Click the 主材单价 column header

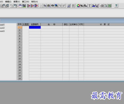(74, 24)
